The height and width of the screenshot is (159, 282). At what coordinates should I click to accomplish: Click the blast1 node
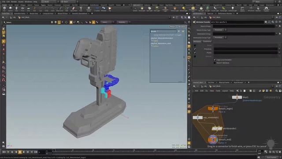click(237, 97)
